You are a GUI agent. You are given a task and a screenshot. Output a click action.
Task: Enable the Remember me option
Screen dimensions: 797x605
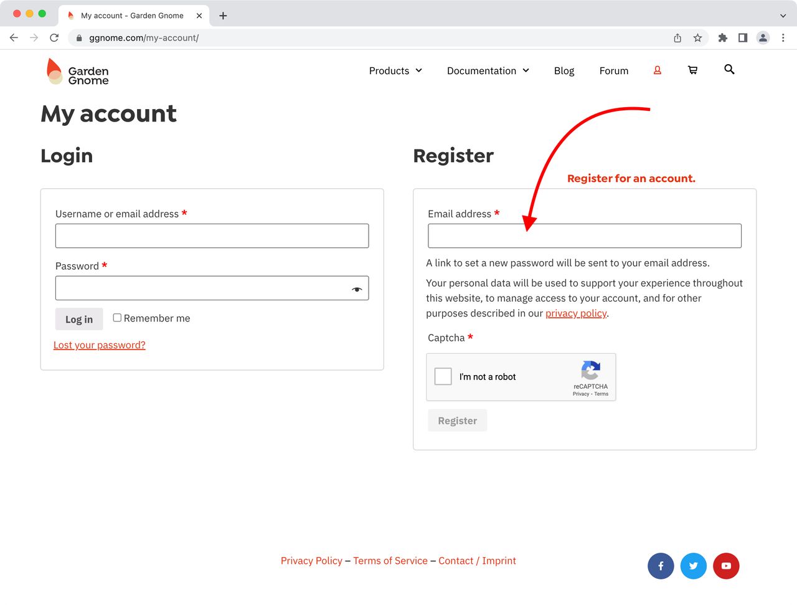pos(117,317)
